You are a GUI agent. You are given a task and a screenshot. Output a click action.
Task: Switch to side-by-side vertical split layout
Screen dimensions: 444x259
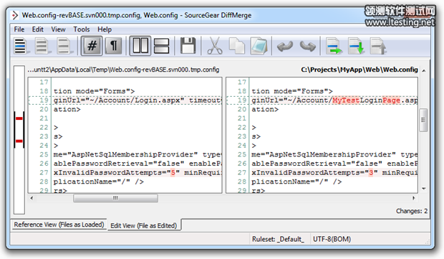tap(140, 46)
